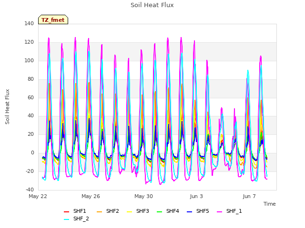305x228 pixels.
Task: Click the 20 y-axis tick label
Action: (30, 134)
